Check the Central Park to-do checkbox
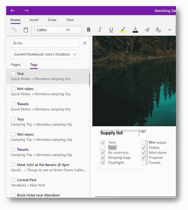 tap(13, 180)
